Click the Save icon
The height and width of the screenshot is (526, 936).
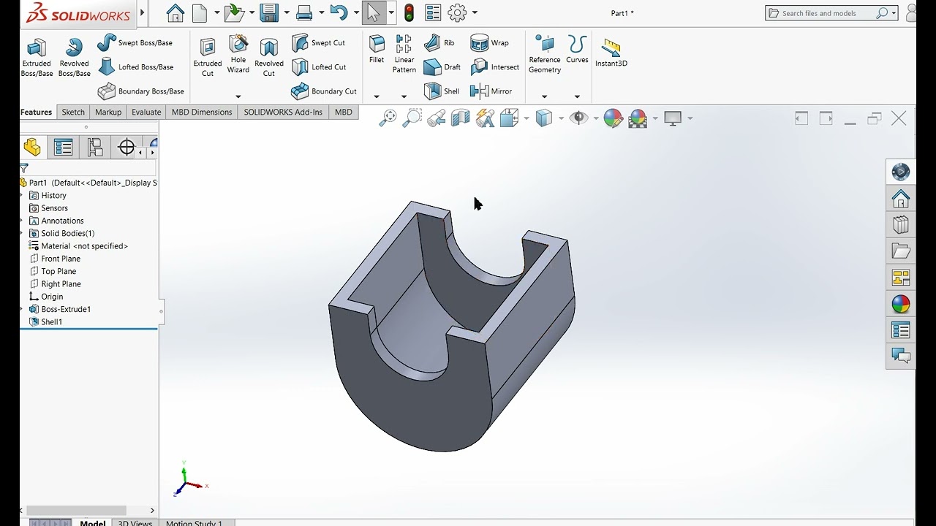point(268,12)
